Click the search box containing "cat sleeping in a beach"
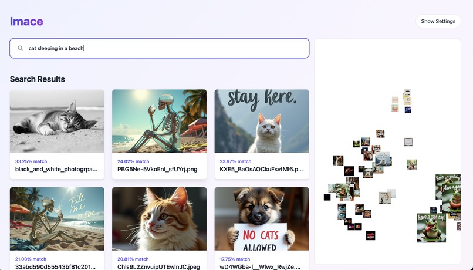Image resolution: width=473 pixels, height=270 pixels. pyautogui.click(x=159, y=48)
